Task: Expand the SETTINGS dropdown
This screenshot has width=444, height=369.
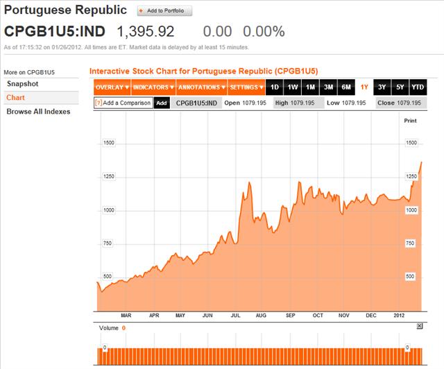Action: tap(246, 87)
